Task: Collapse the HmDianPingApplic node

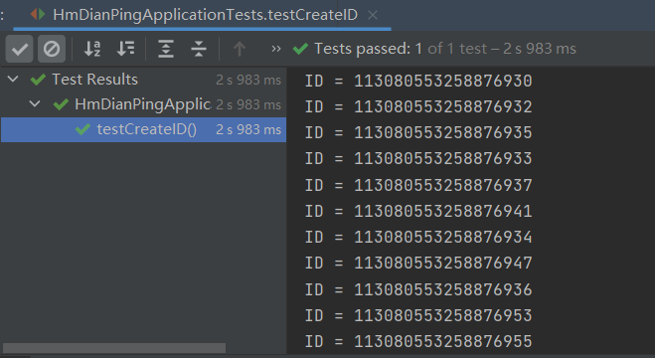Action: point(35,103)
